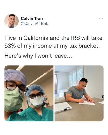
Task: Select the "Here's why I won't leave..." text
Action: click(38, 56)
